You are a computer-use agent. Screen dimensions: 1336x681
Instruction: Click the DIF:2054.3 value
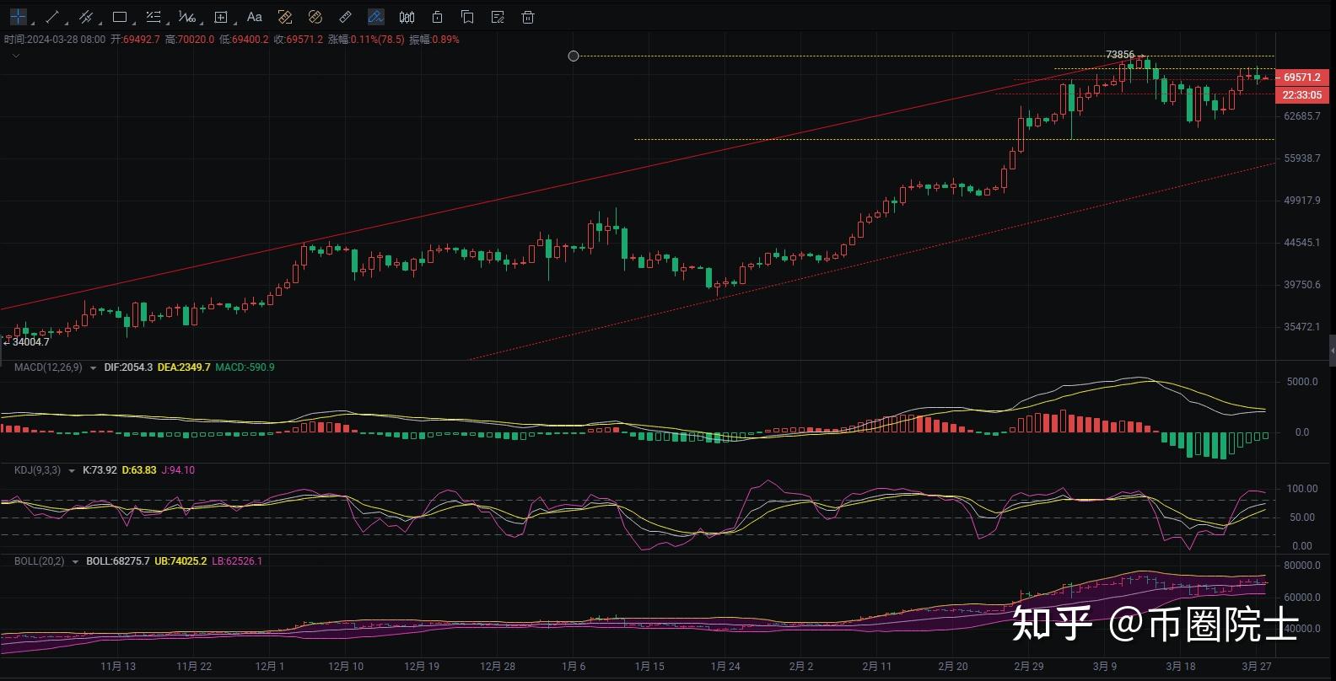pos(128,367)
